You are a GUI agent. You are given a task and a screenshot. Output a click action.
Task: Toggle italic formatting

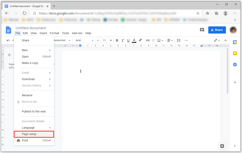123,40
